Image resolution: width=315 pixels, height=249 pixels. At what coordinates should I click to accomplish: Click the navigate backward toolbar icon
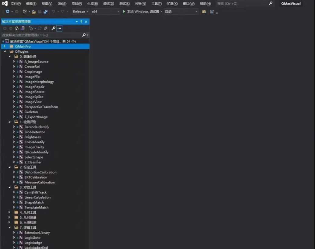tap(7, 12)
